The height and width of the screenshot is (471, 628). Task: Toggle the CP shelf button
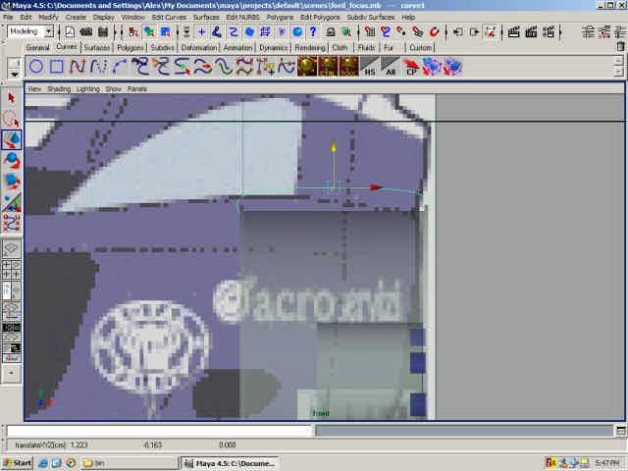pos(411,67)
